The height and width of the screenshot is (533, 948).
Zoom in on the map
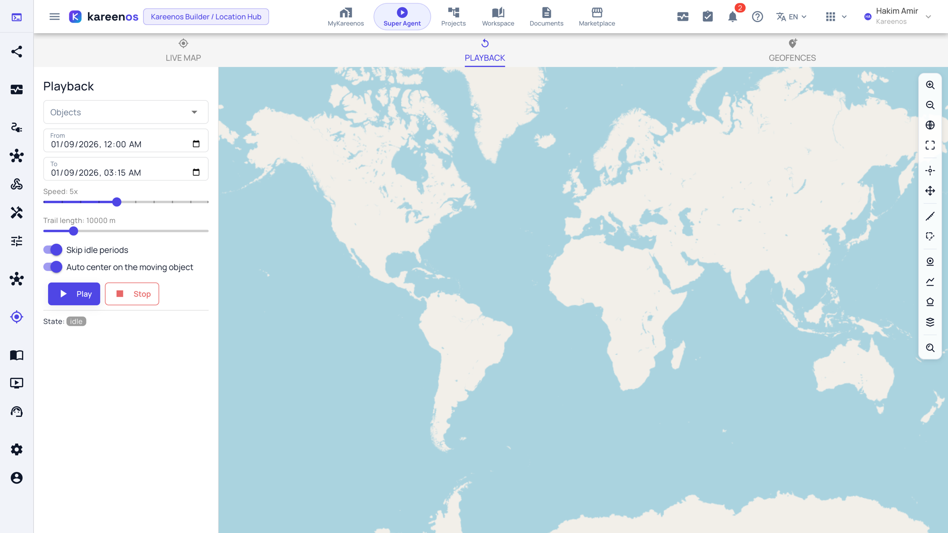(930, 85)
